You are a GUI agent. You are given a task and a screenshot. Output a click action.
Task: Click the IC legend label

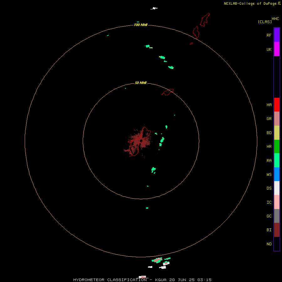tap(269, 202)
